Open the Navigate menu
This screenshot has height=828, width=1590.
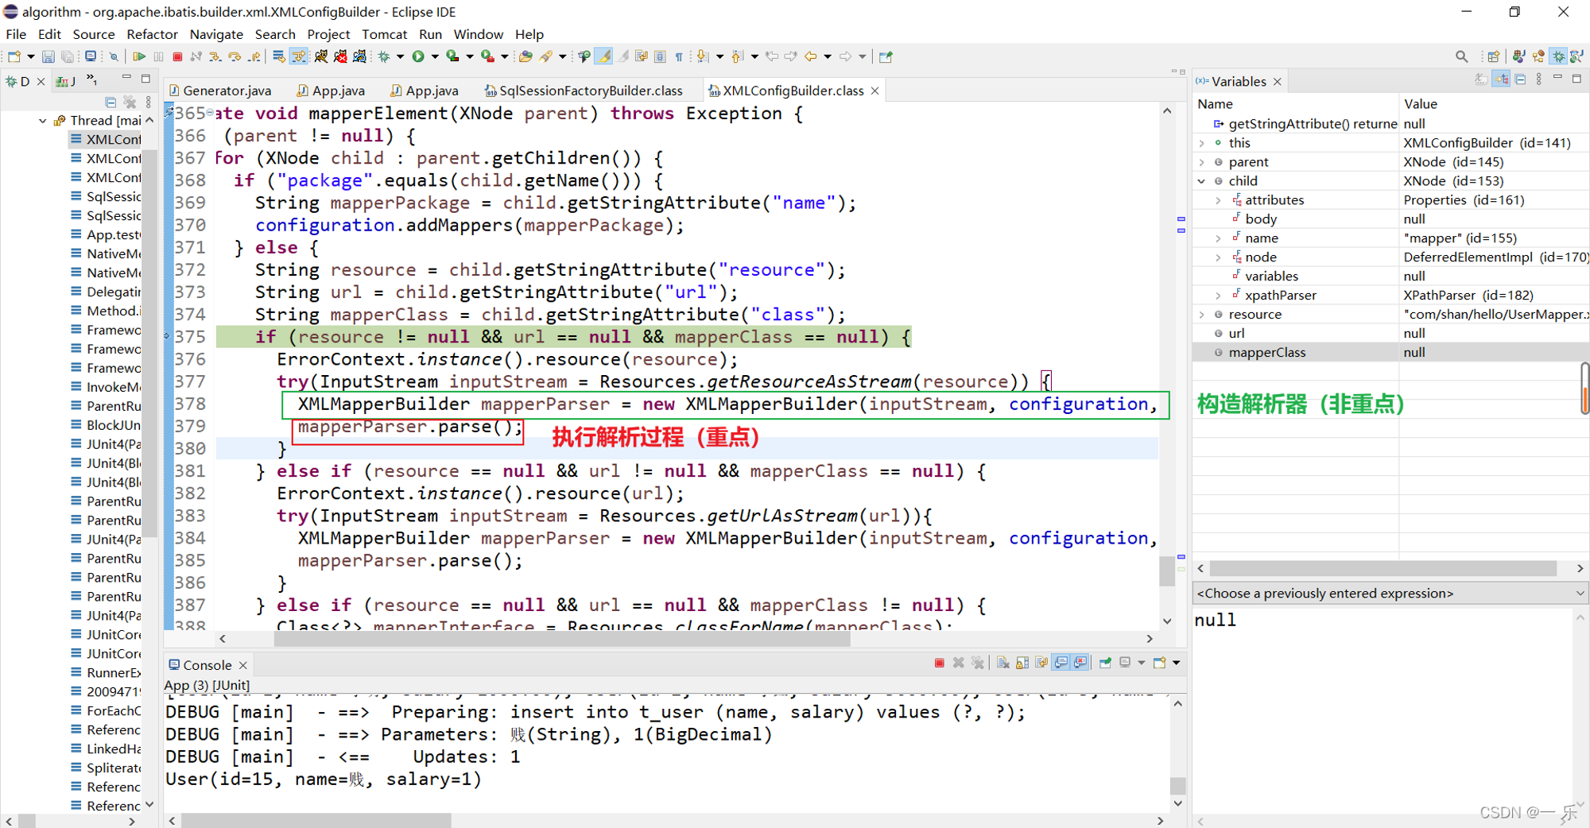tap(216, 34)
